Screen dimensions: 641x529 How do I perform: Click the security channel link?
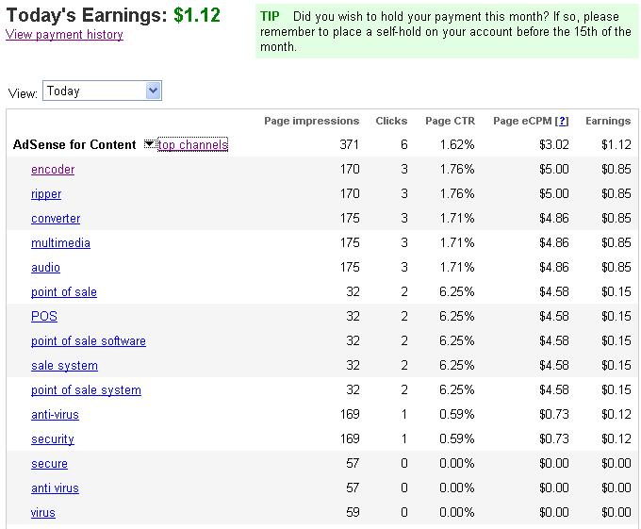53,439
